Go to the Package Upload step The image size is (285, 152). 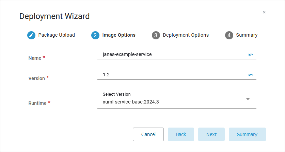tap(57, 35)
